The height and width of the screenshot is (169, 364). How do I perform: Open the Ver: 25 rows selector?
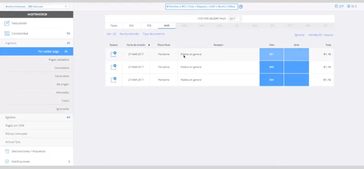(x=111, y=34)
